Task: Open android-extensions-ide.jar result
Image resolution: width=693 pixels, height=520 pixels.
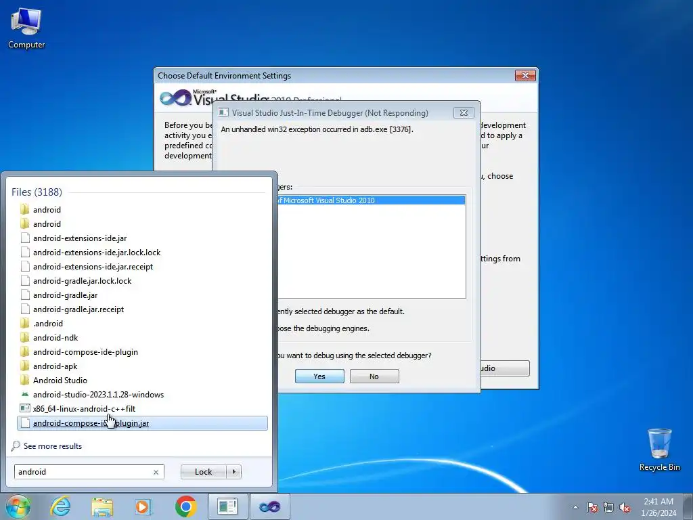Action: (142, 238)
